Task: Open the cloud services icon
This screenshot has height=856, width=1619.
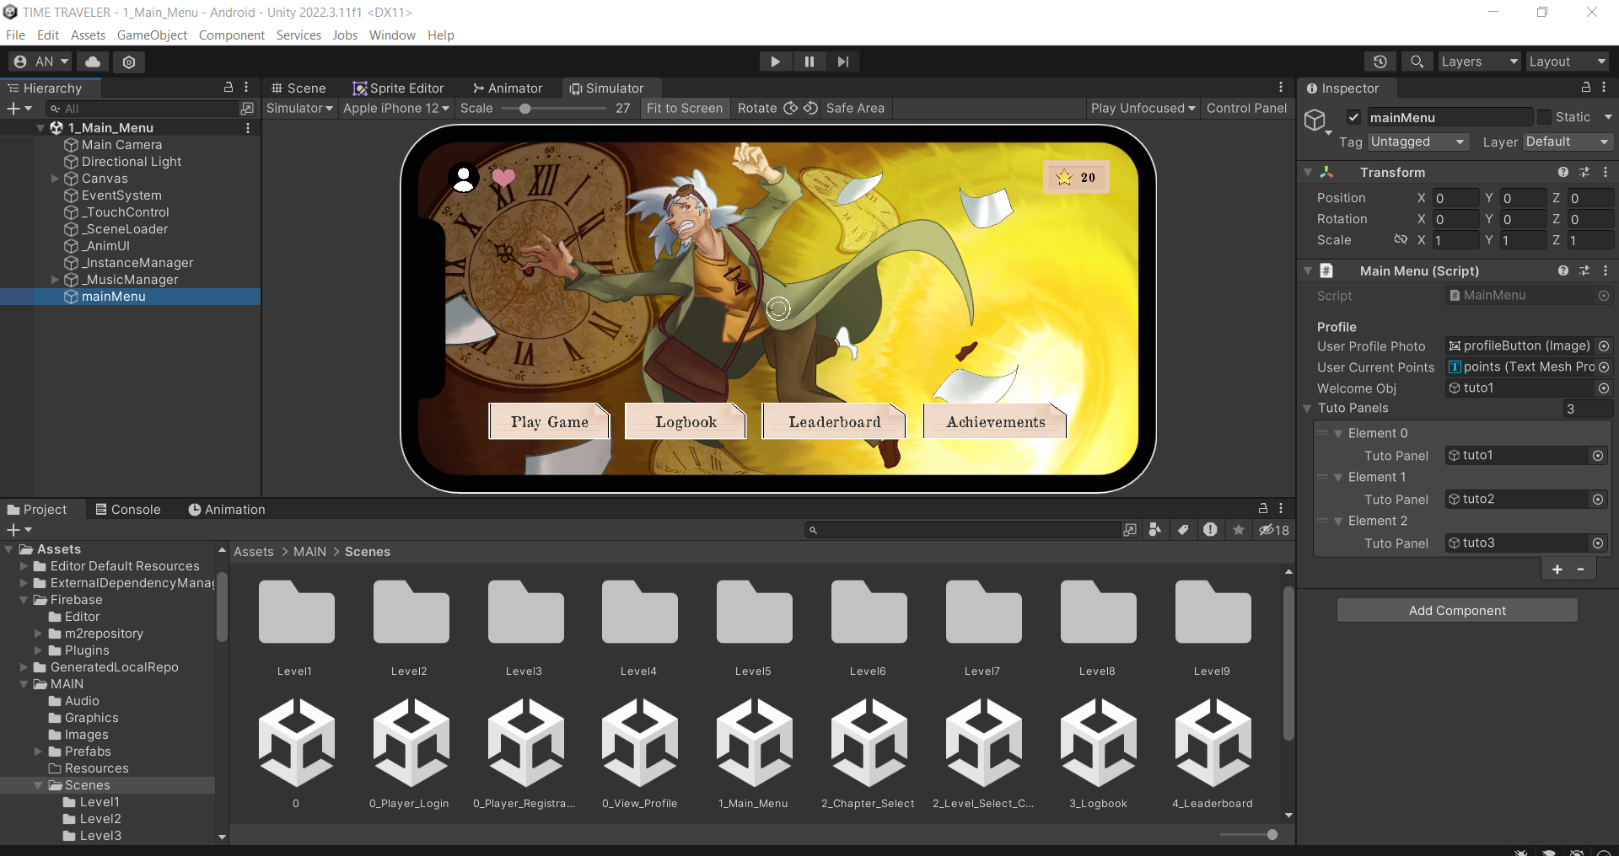Action: point(93,62)
